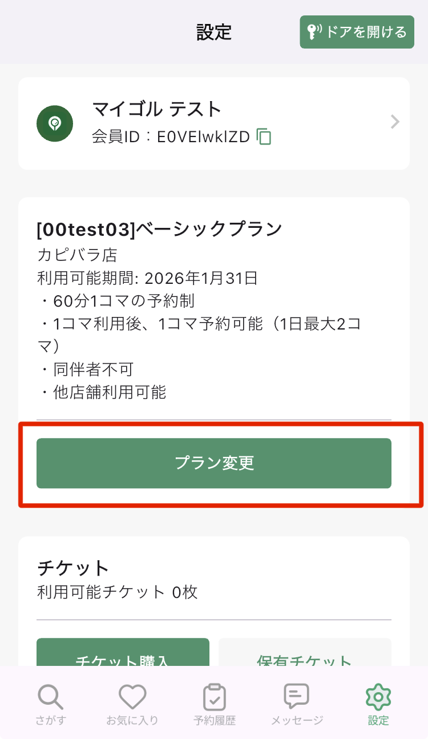This screenshot has height=739, width=428.
Task: Open the さがす magnifier icon
Action: coord(50,697)
